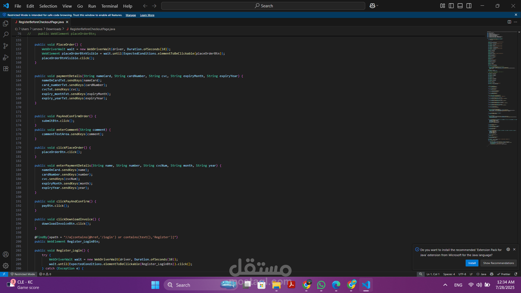The width and height of the screenshot is (521, 293).
Task: Open the Explorer view in activity bar
Action: [6, 24]
